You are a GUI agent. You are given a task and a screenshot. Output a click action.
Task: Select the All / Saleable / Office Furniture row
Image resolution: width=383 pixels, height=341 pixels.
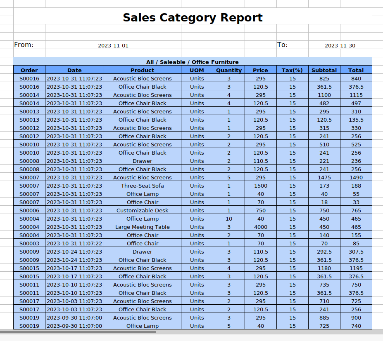tap(193, 62)
